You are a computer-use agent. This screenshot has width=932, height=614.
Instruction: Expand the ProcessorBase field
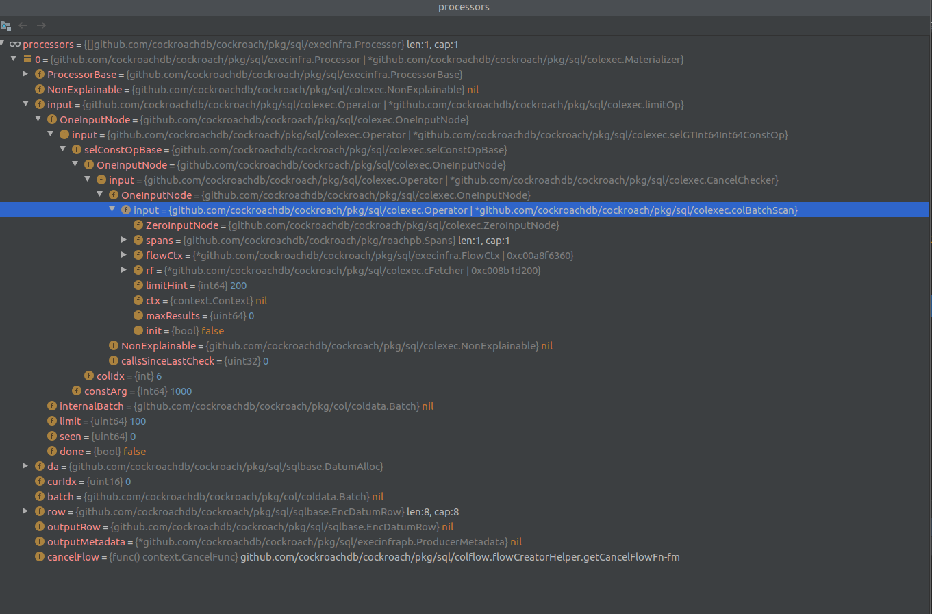click(26, 74)
